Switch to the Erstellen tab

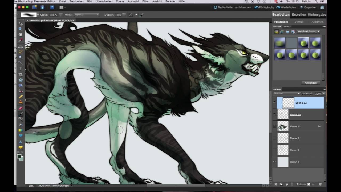coord(299,15)
